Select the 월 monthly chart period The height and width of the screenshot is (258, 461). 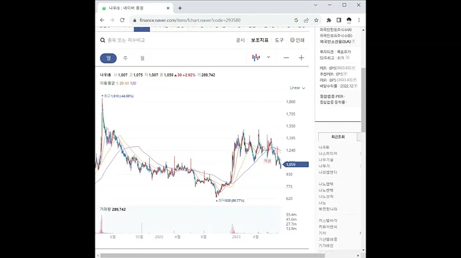[x=142, y=58]
